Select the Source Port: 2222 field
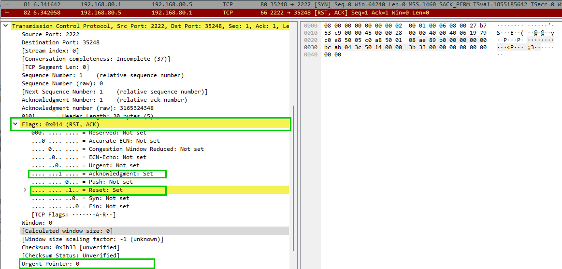 click(50, 34)
